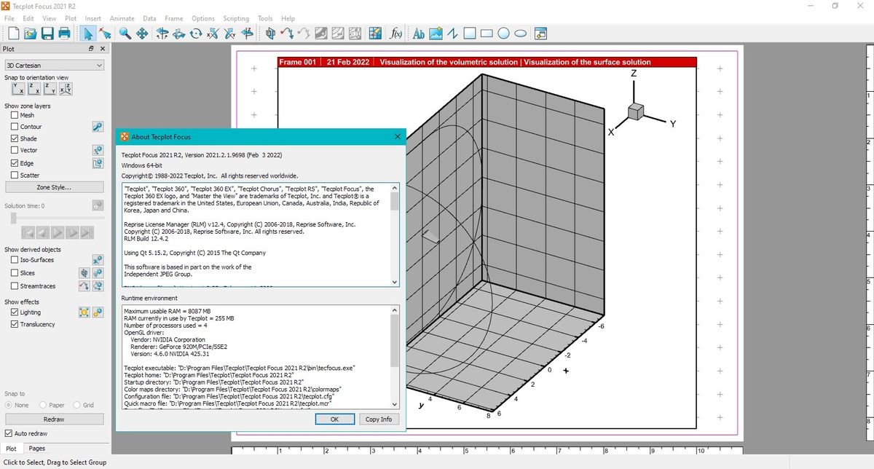Viewport: 874px width, 469px height.
Task: Snap view to the Z-Y orientation icon
Action: 50,88
